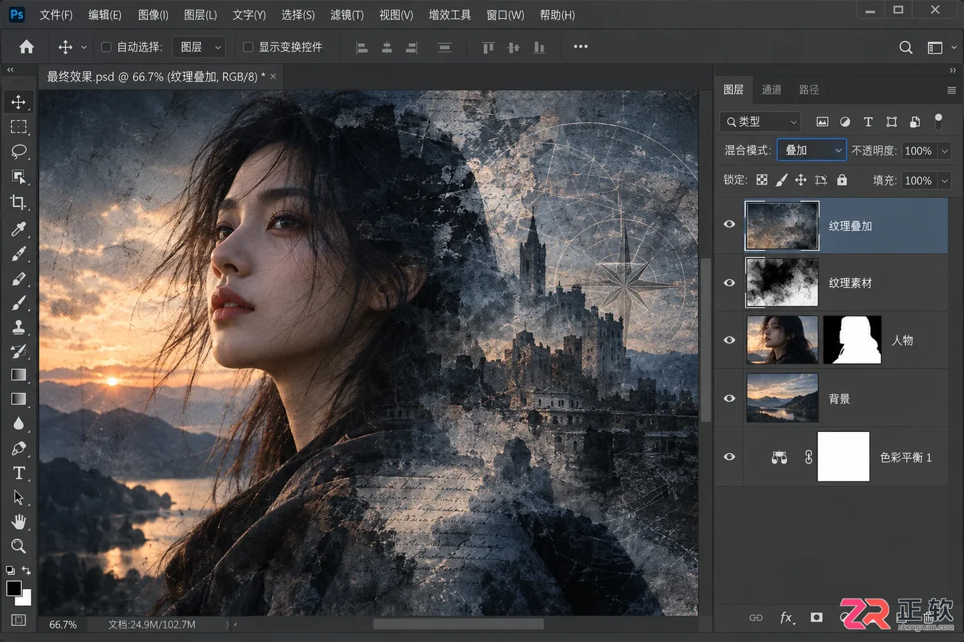Image resolution: width=964 pixels, height=642 pixels.
Task: Click the 不透明度 100% value field
Action: click(x=918, y=151)
